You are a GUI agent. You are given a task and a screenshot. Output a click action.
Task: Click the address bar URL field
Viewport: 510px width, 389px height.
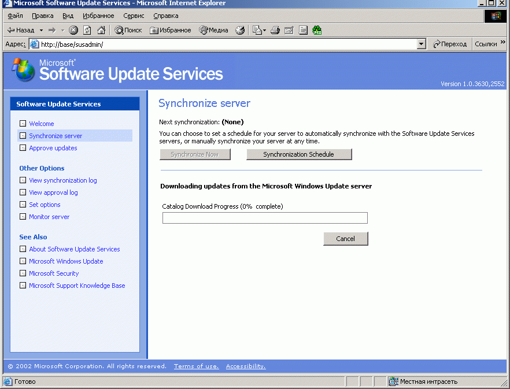point(228,45)
